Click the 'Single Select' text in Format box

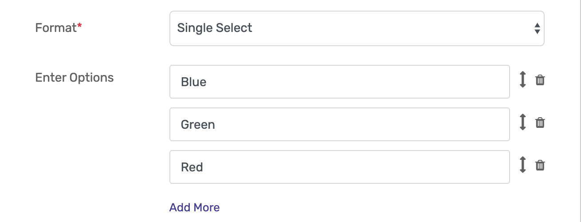215,28
